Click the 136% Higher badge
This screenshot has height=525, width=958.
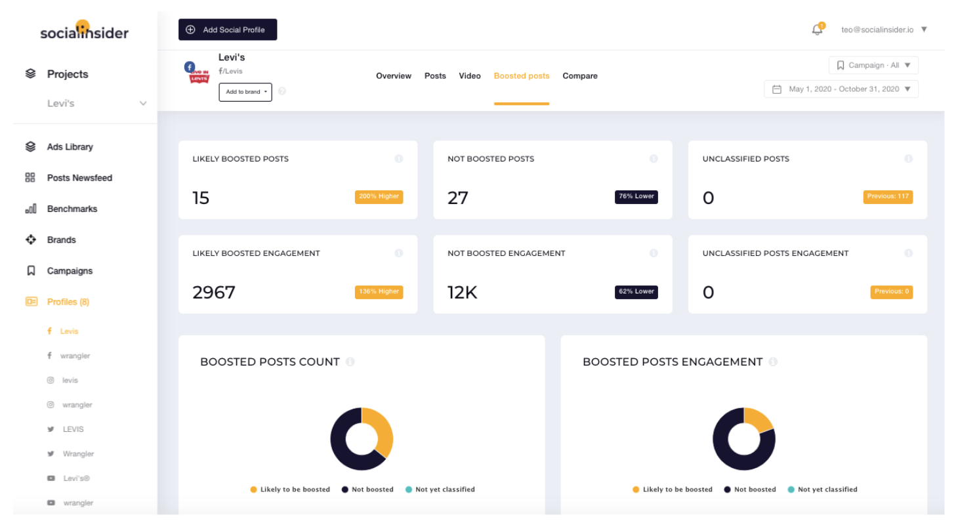(x=379, y=291)
